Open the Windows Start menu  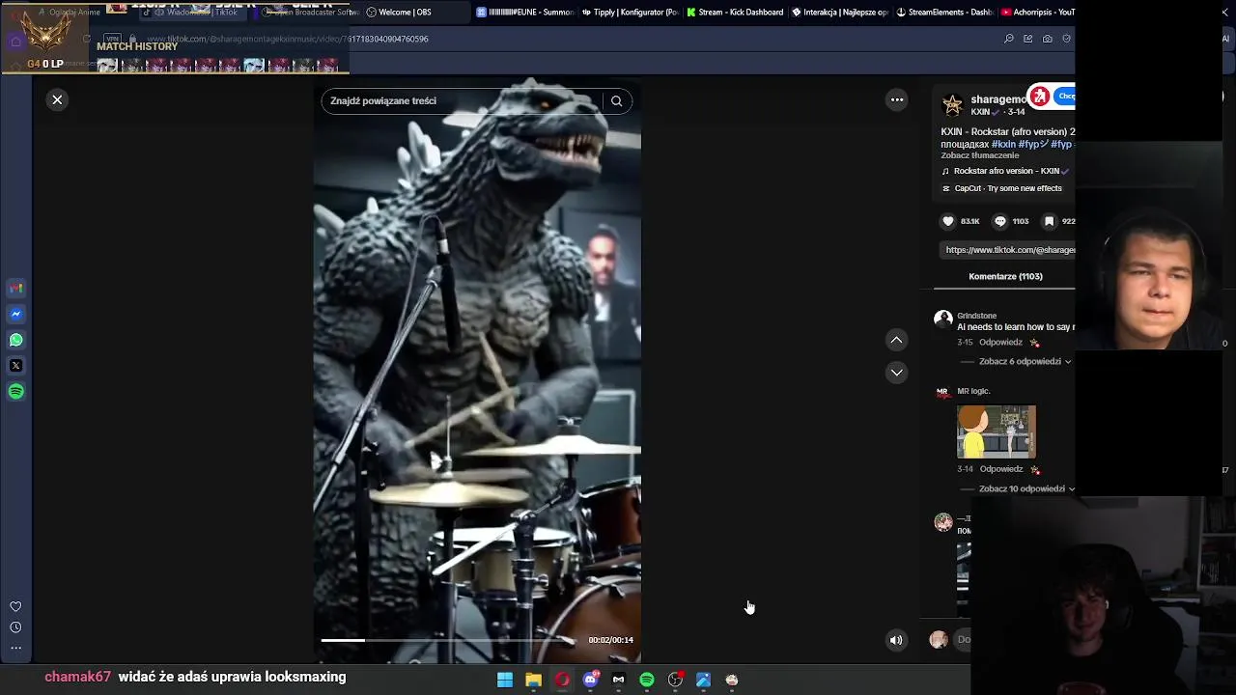pos(505,680)
